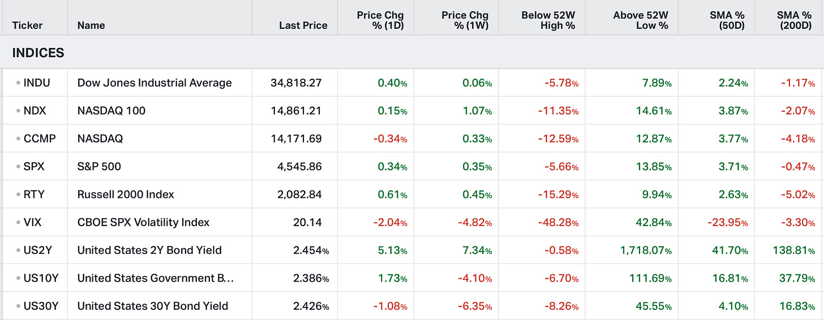Click the US30Y 1W change -6.35%
The height and width of the screenshot is (320, 824).
coord(475,306)
